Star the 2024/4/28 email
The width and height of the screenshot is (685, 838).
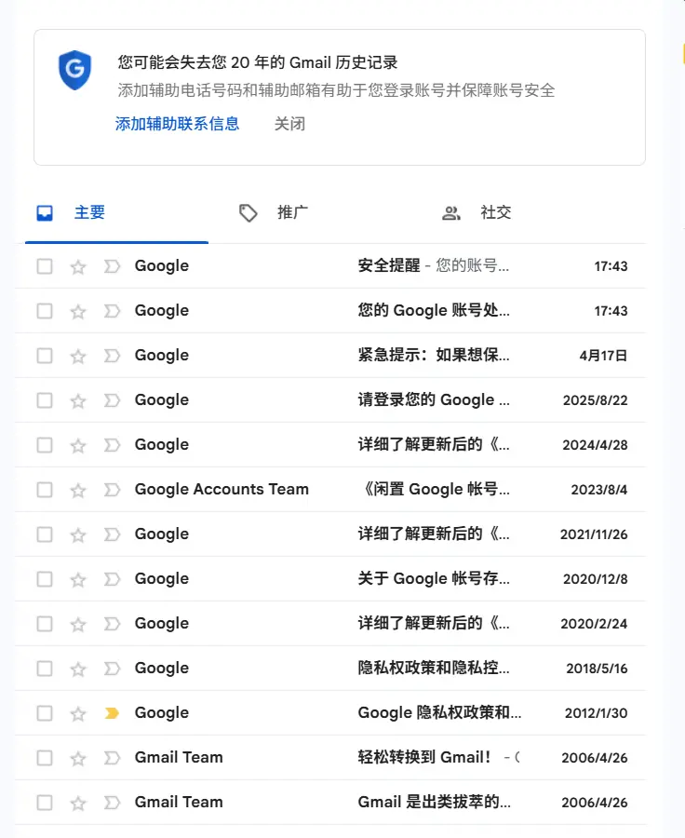78,445
